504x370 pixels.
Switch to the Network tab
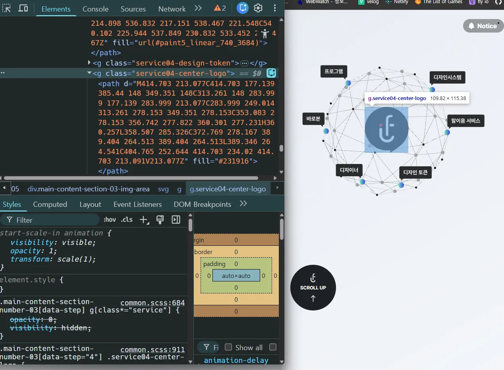[172, 9]
